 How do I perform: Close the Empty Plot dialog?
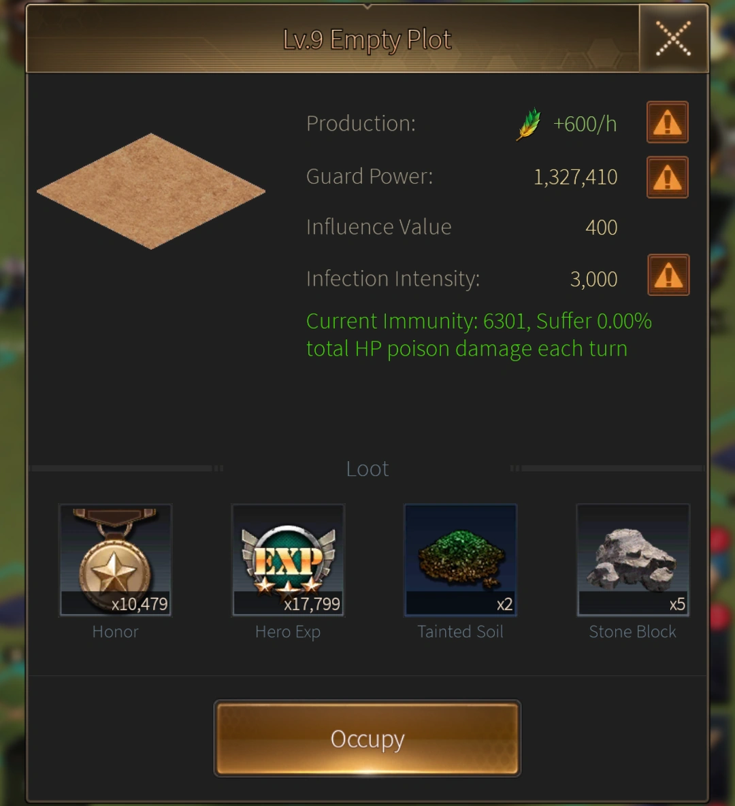click(x=673, y=39)
